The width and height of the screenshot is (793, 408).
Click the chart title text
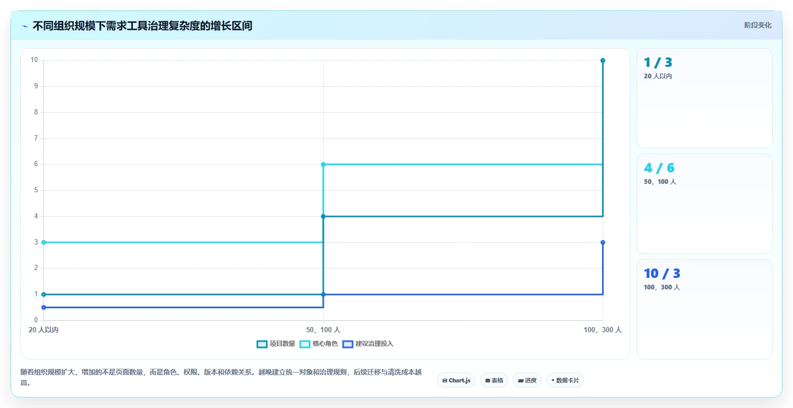coord(142,26)
